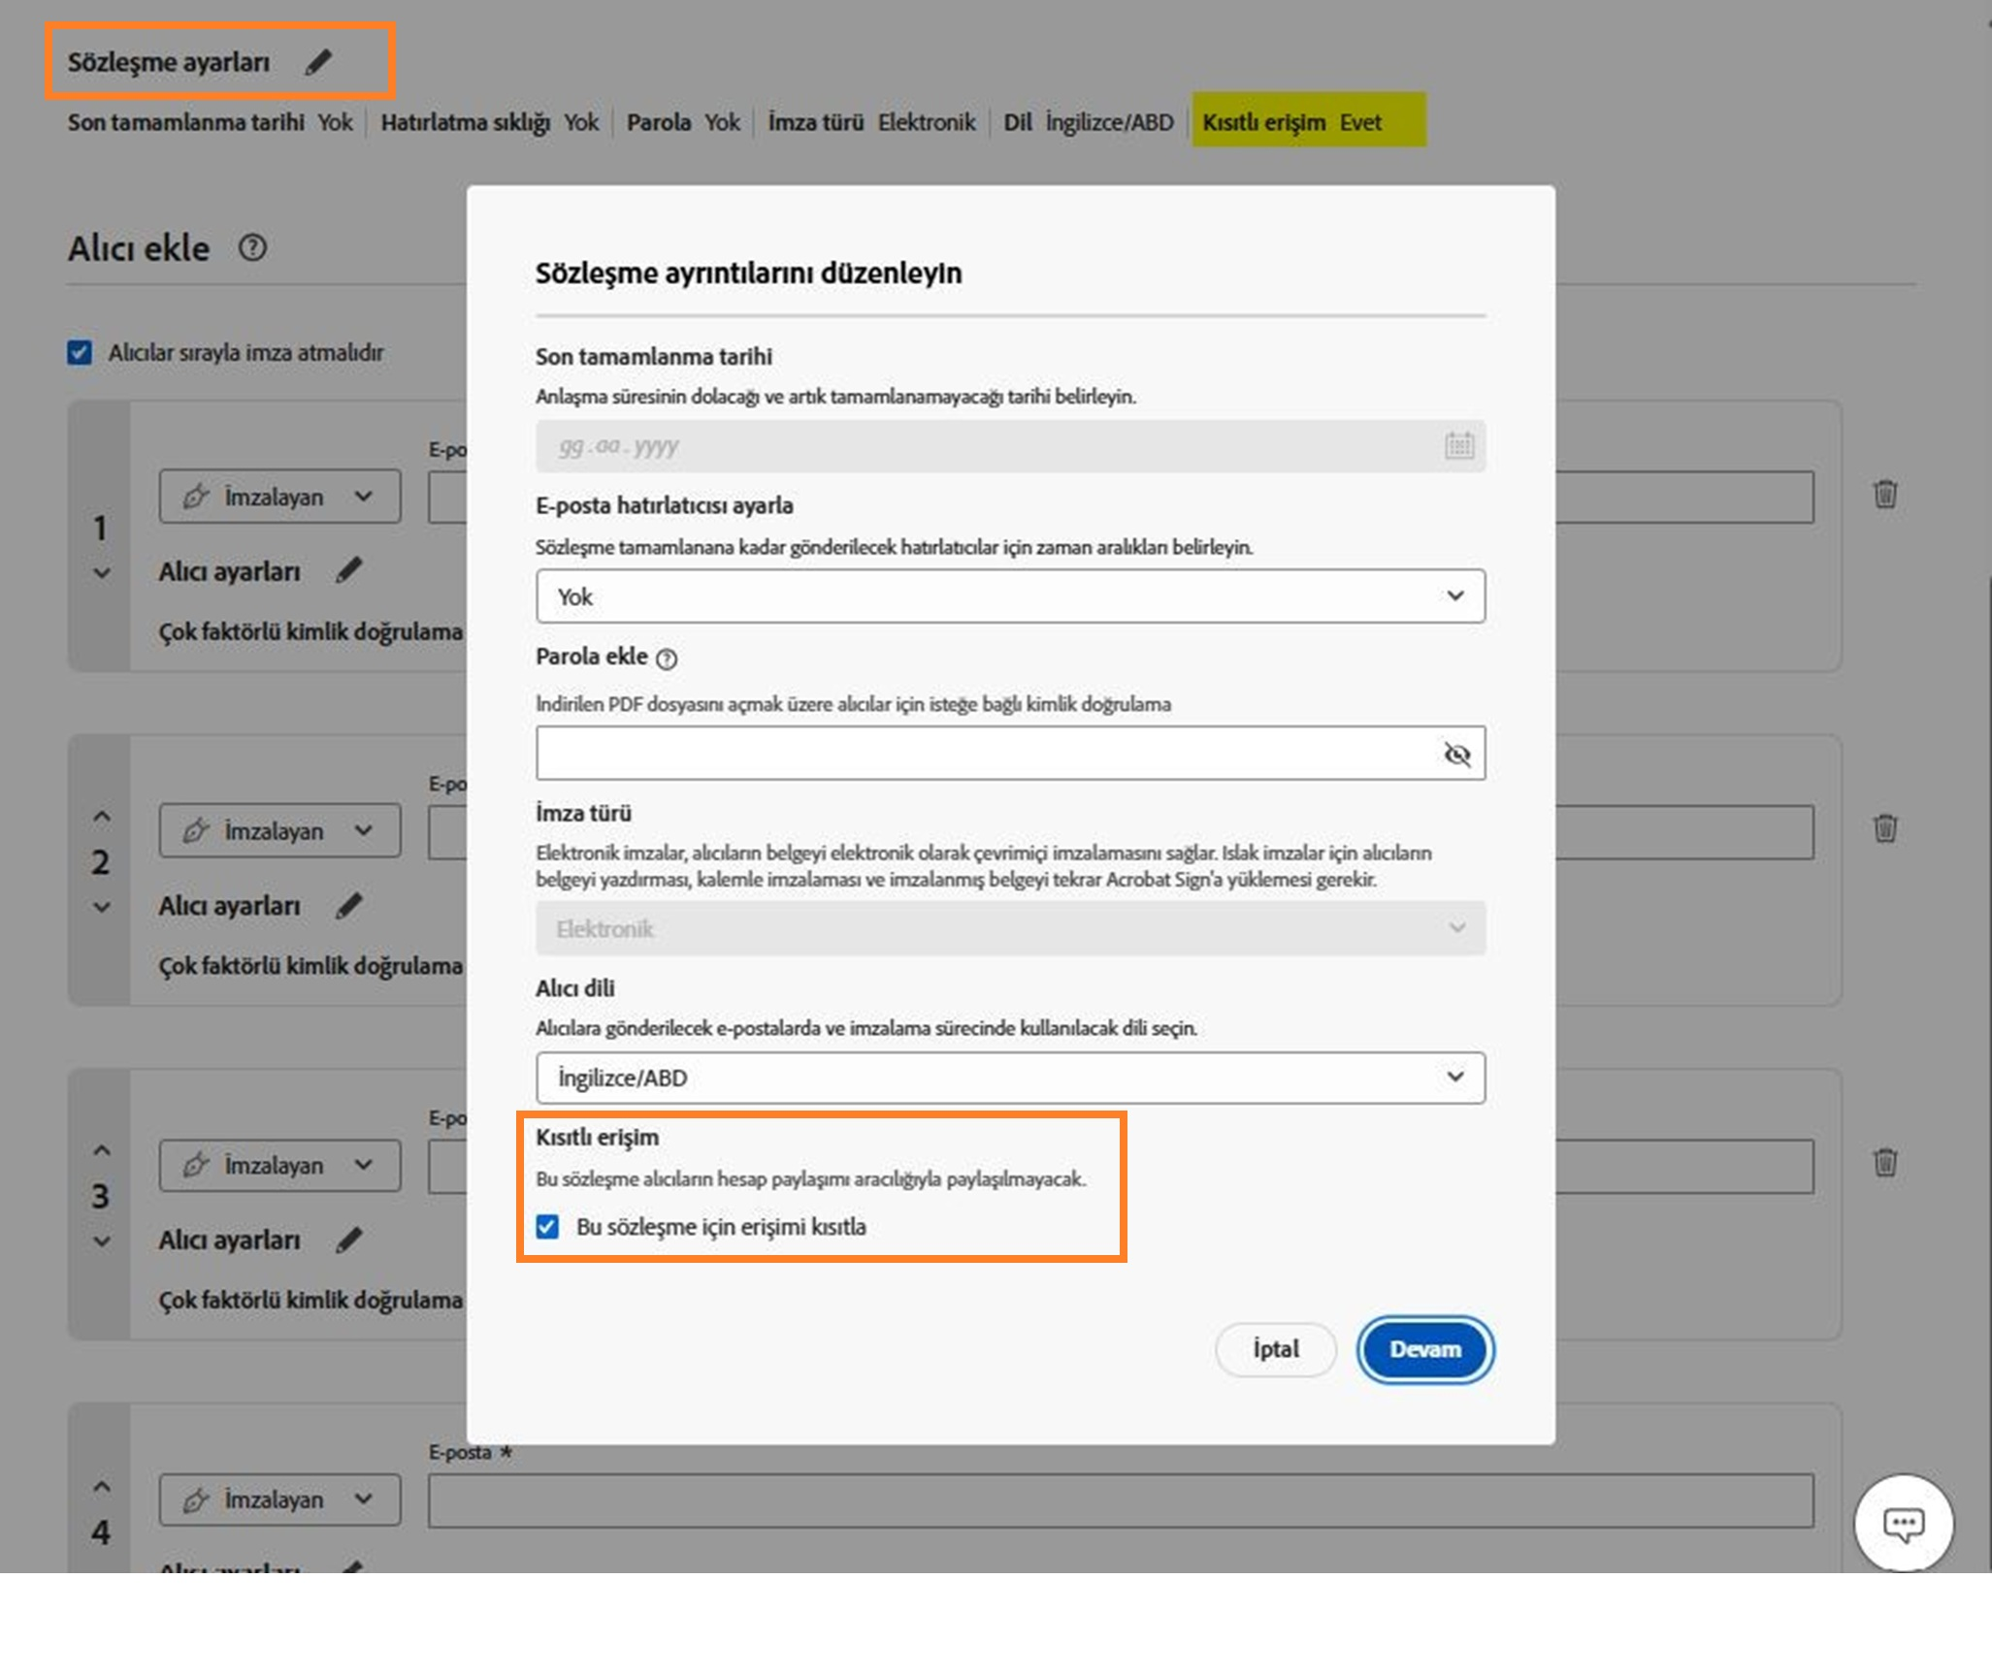Click the calendar icon in the date field
Viewport: 1992px width, 1676px height.
(1458, 446)
